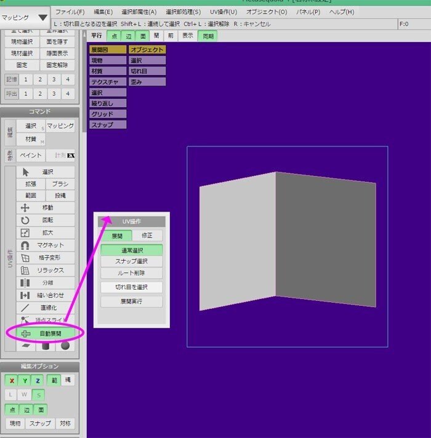
Task: Open the 編集(E) menu
Action: [103, 12]
